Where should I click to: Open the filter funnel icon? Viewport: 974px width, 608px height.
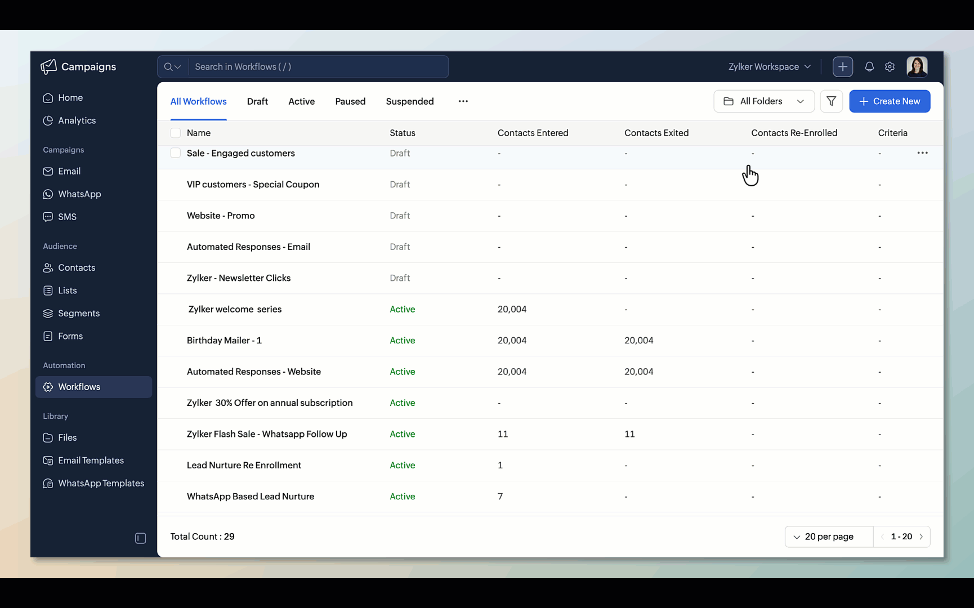832,101
